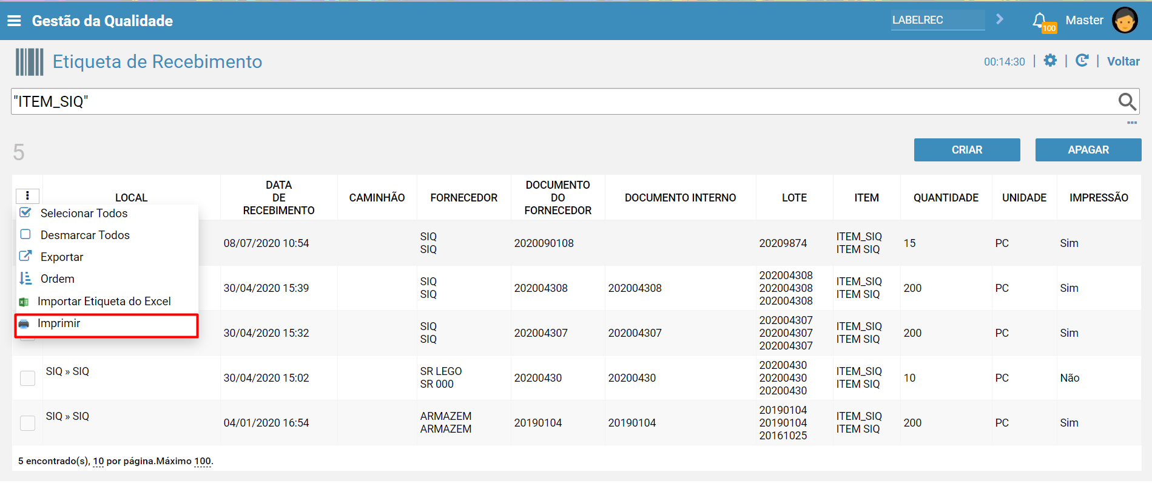Select the Não impressão cell
This screenshot has width=1152, height=483.
coord(1069,378)
